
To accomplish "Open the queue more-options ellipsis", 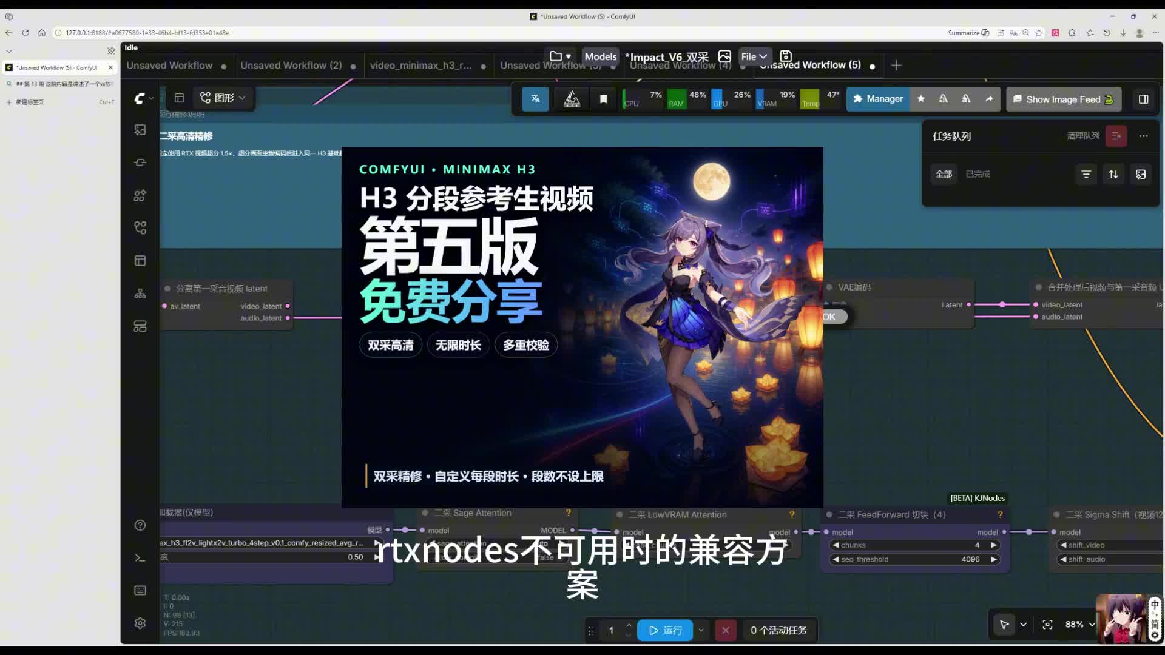I will pyautogui.click(x=1144, y=136).
